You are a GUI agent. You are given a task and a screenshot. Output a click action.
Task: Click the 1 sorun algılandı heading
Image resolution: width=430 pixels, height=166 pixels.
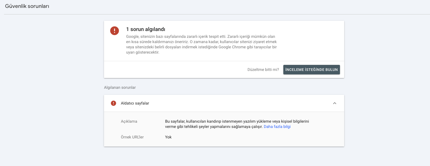pyautogui.click(x=146, y=29)
